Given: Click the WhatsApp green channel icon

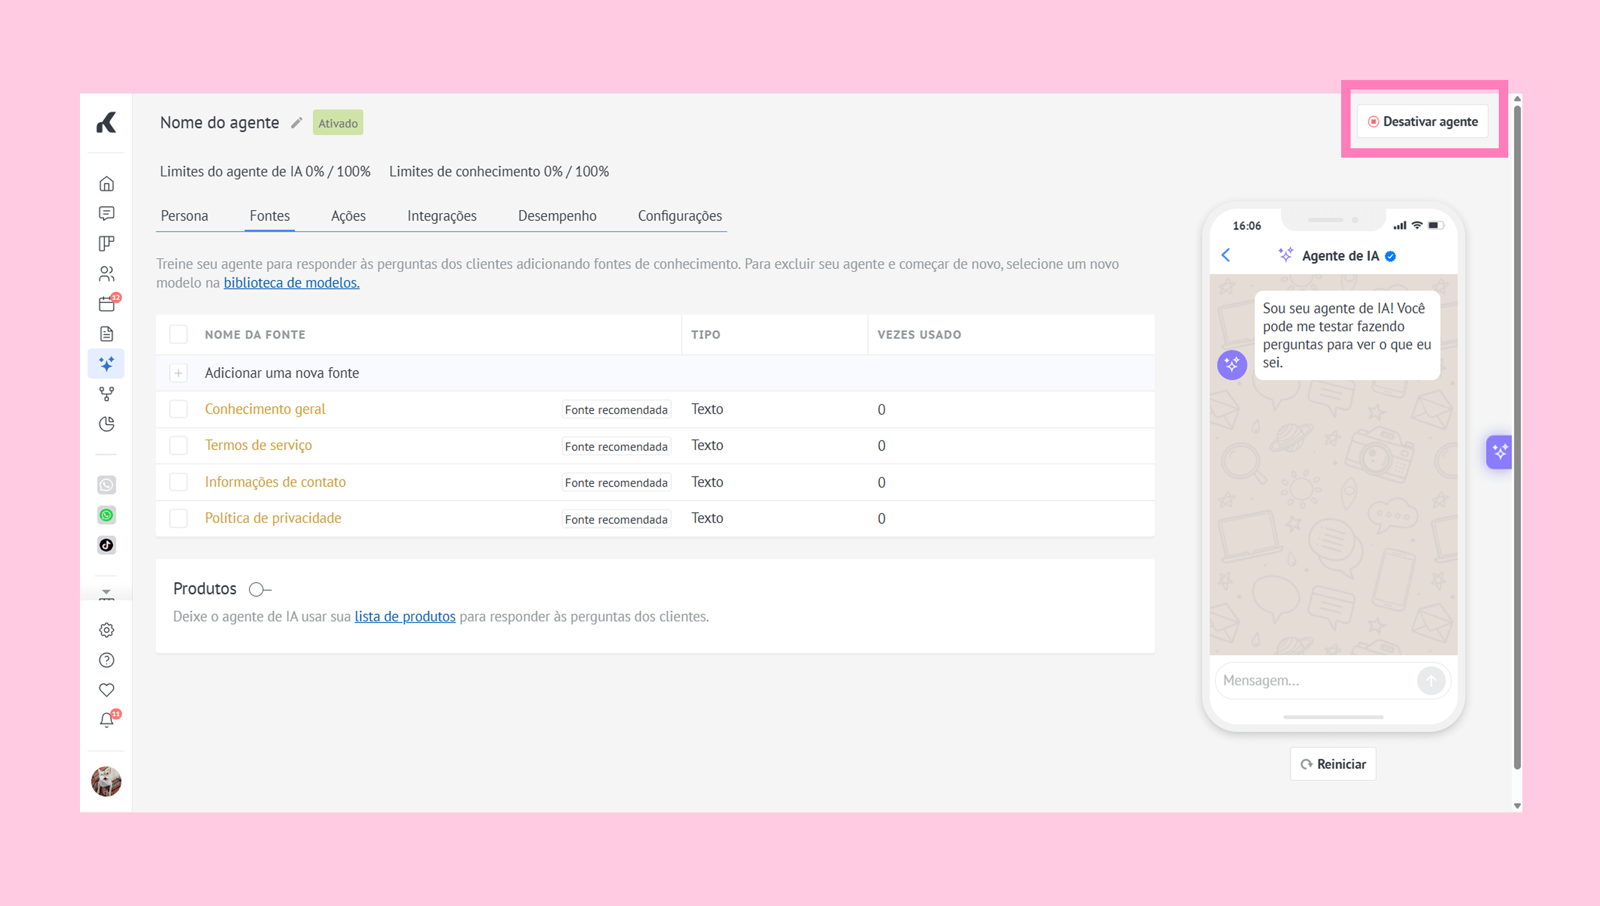Looking at the screenshot, I should (106, 515).
